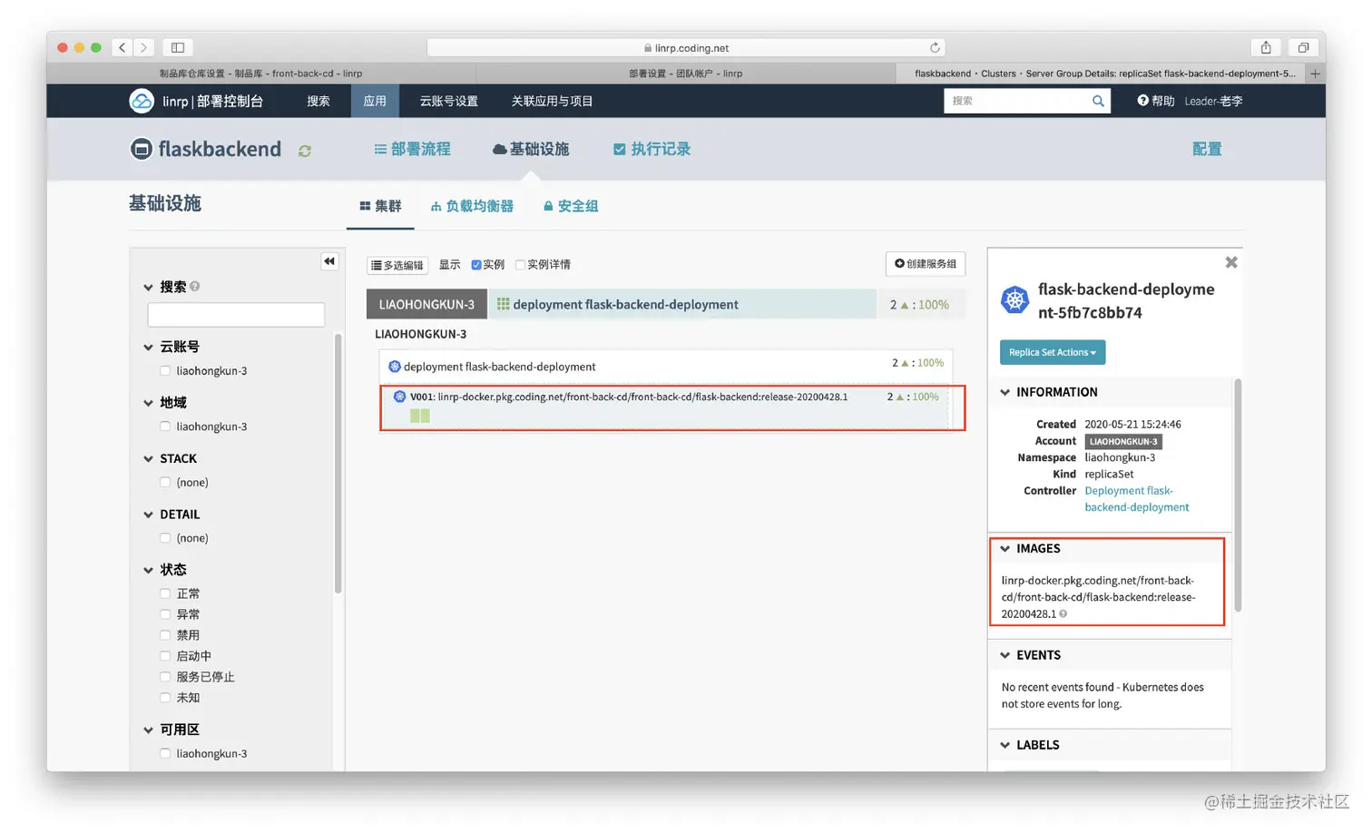Open the 帮助 help icon
The height and width of the screenshot is (833, 1372).
[x=1142, y=101]
